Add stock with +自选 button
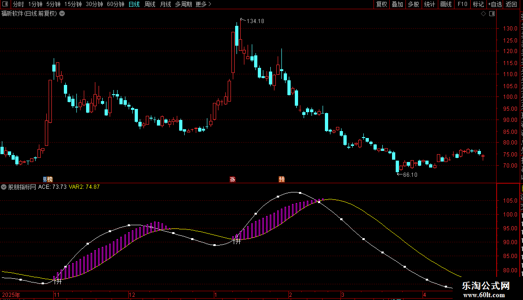The height and width of the screenshot is (300, 523). 495,4
